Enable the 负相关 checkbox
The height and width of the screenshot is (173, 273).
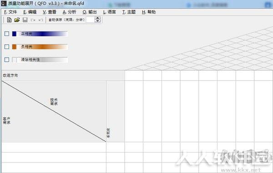7,47
